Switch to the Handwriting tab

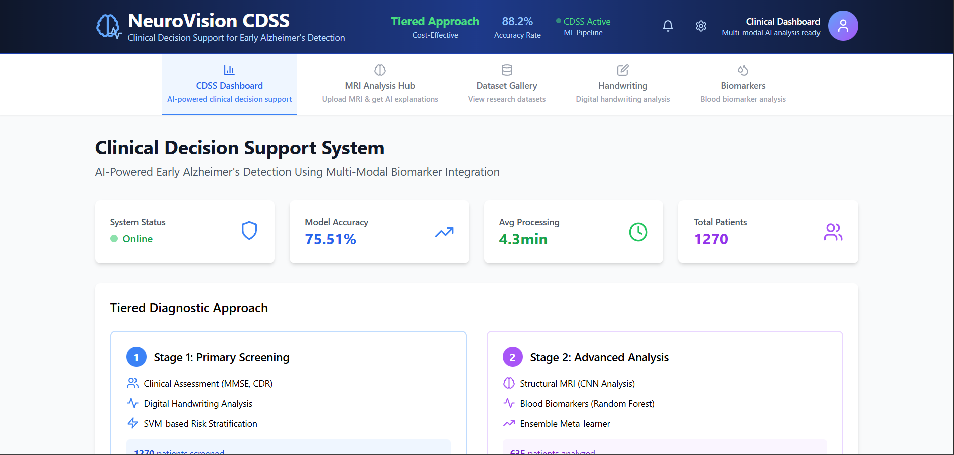click(x=623, y=84)
